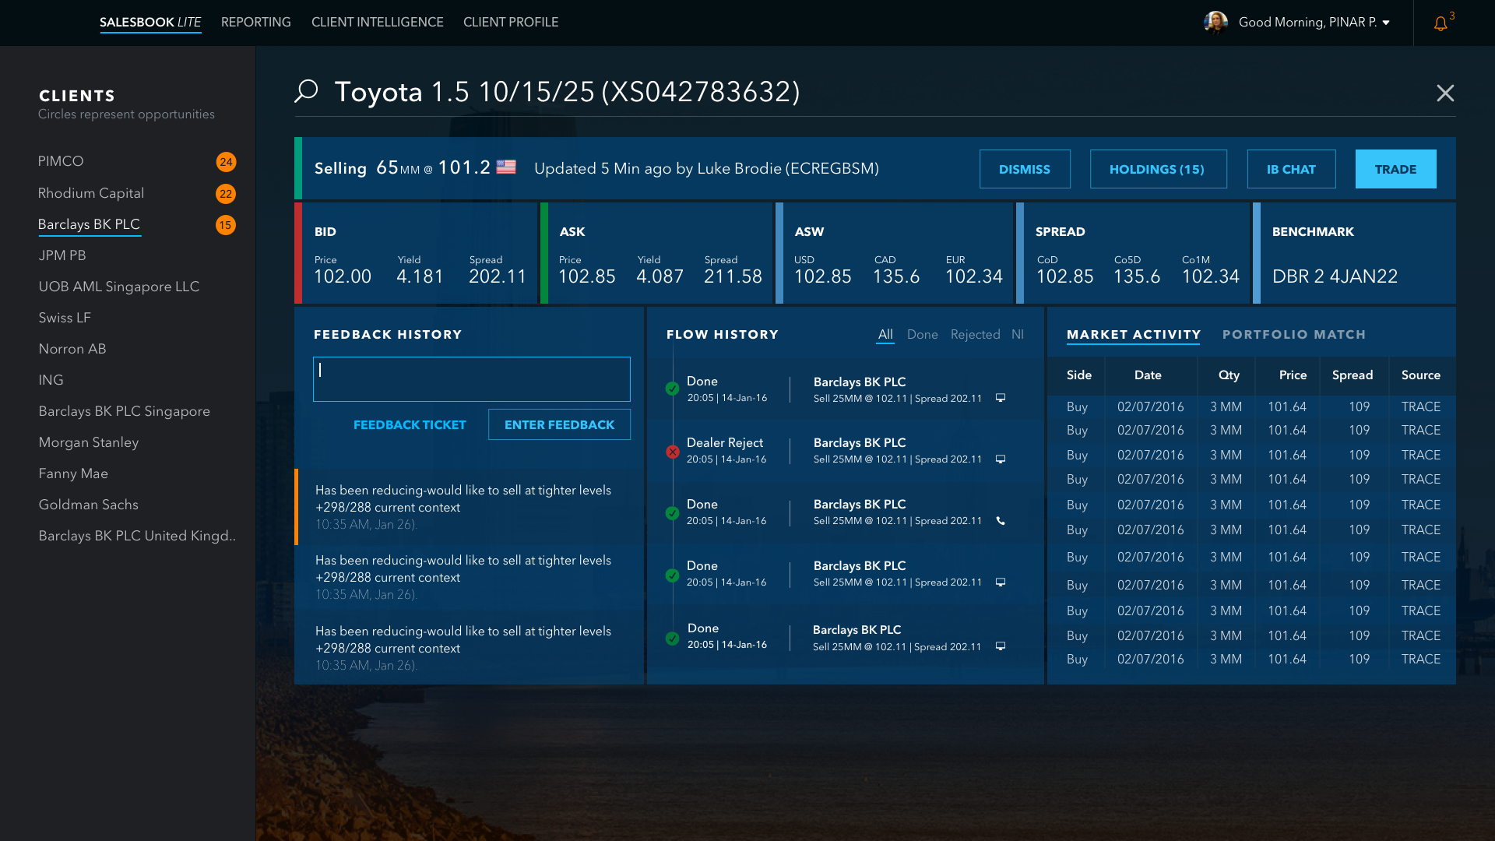
Task: Click the first Done green check status icon
Action: pos(673,389)
